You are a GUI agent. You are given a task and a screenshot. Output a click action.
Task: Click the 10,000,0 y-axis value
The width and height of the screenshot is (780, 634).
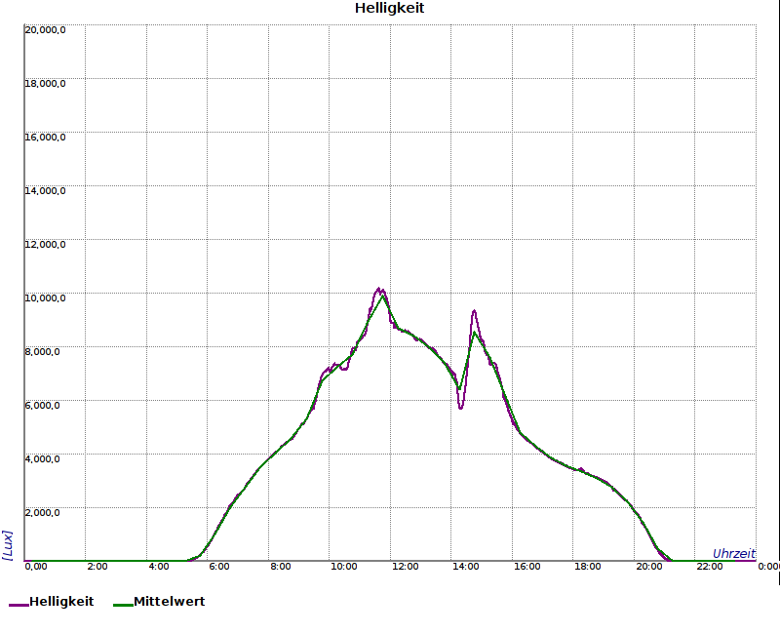tap(45, 298)
